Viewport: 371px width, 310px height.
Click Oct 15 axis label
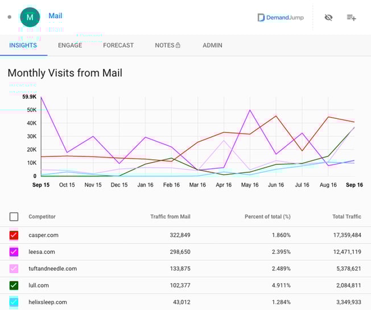pyautogui.click(x=67, y=185)
